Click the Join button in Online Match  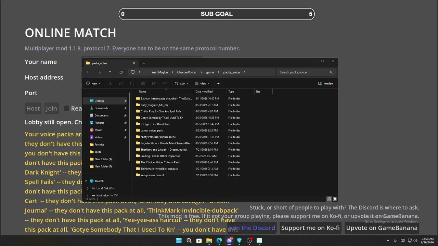click(x=51, y=108)
